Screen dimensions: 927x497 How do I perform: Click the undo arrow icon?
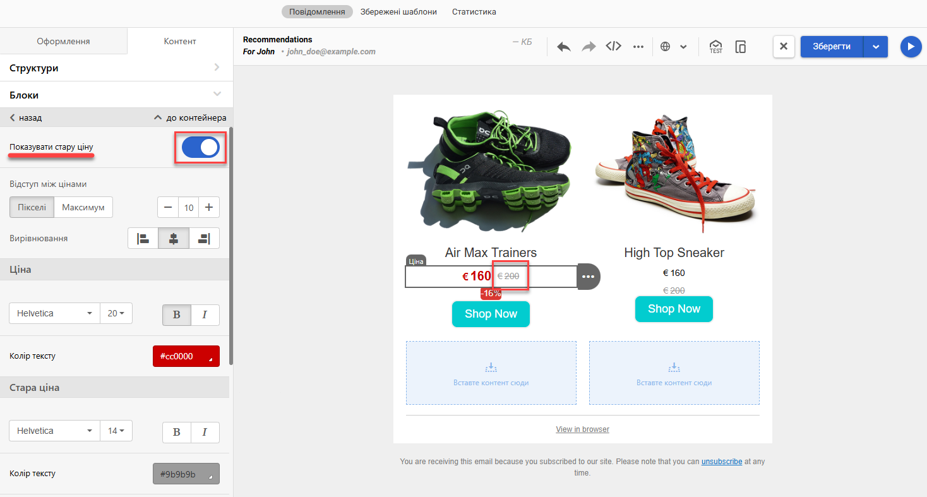click(564, 47)
